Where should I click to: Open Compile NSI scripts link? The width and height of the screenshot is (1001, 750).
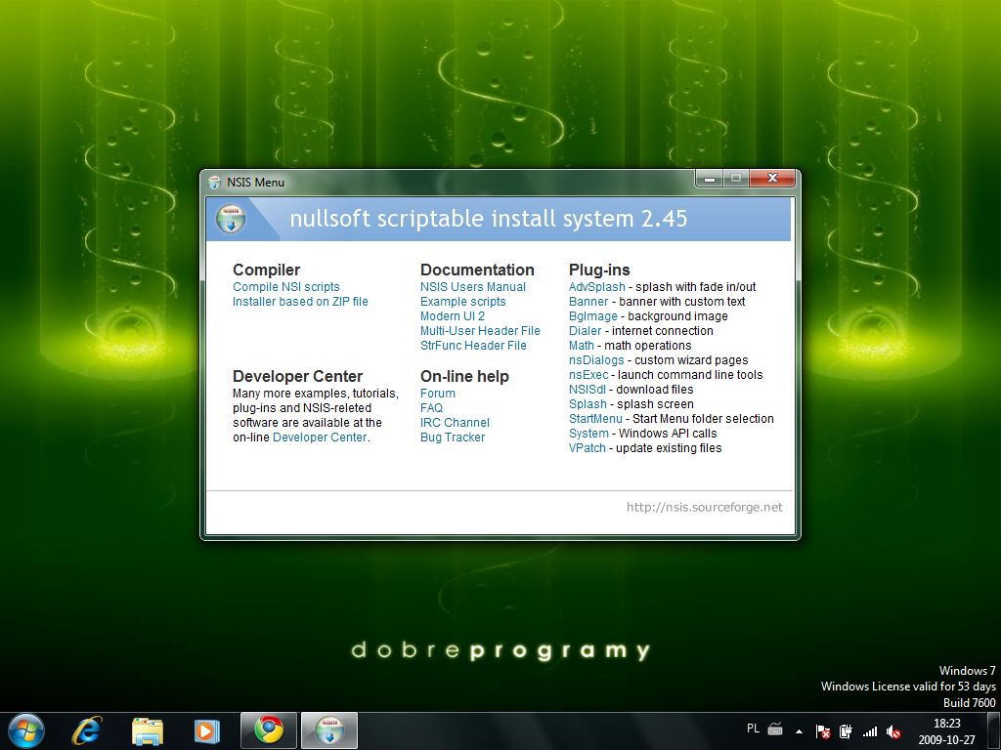click(286, 287)
